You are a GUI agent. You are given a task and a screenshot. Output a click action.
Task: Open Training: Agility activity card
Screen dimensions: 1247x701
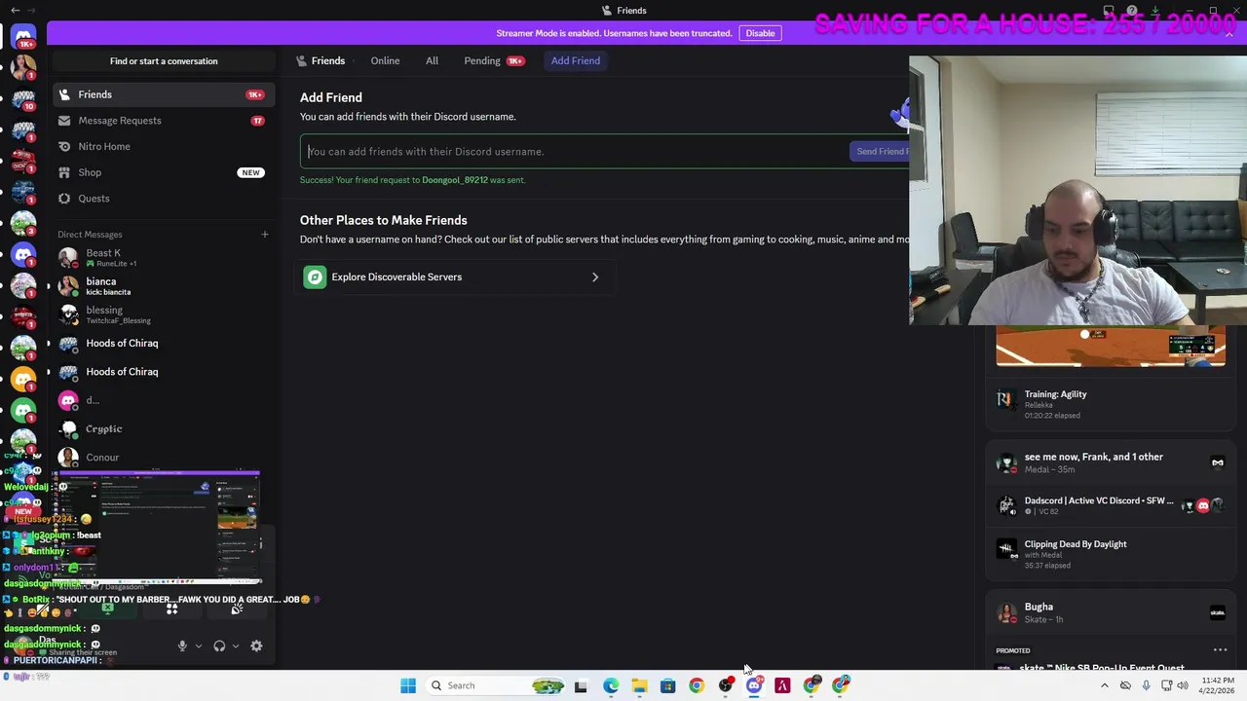[x=1109, y=404]
